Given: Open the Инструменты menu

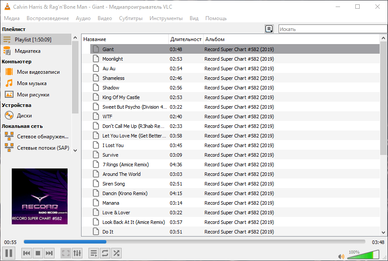Looking at the screenshot, I should (x=166, y=18).
